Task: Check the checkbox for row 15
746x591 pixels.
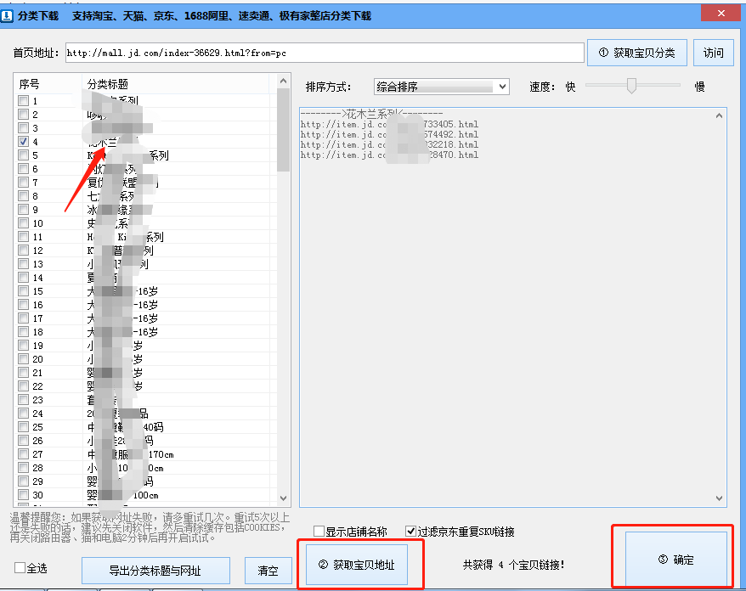Action: click(x=23, y=291)
